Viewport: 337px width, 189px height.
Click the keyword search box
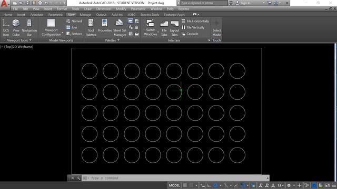pyautogui.click(x=204, y=3)
